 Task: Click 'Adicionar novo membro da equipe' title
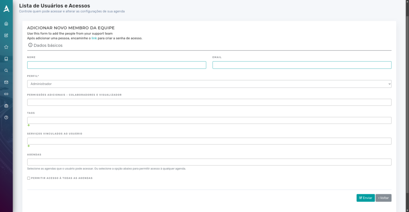(71, 28)
